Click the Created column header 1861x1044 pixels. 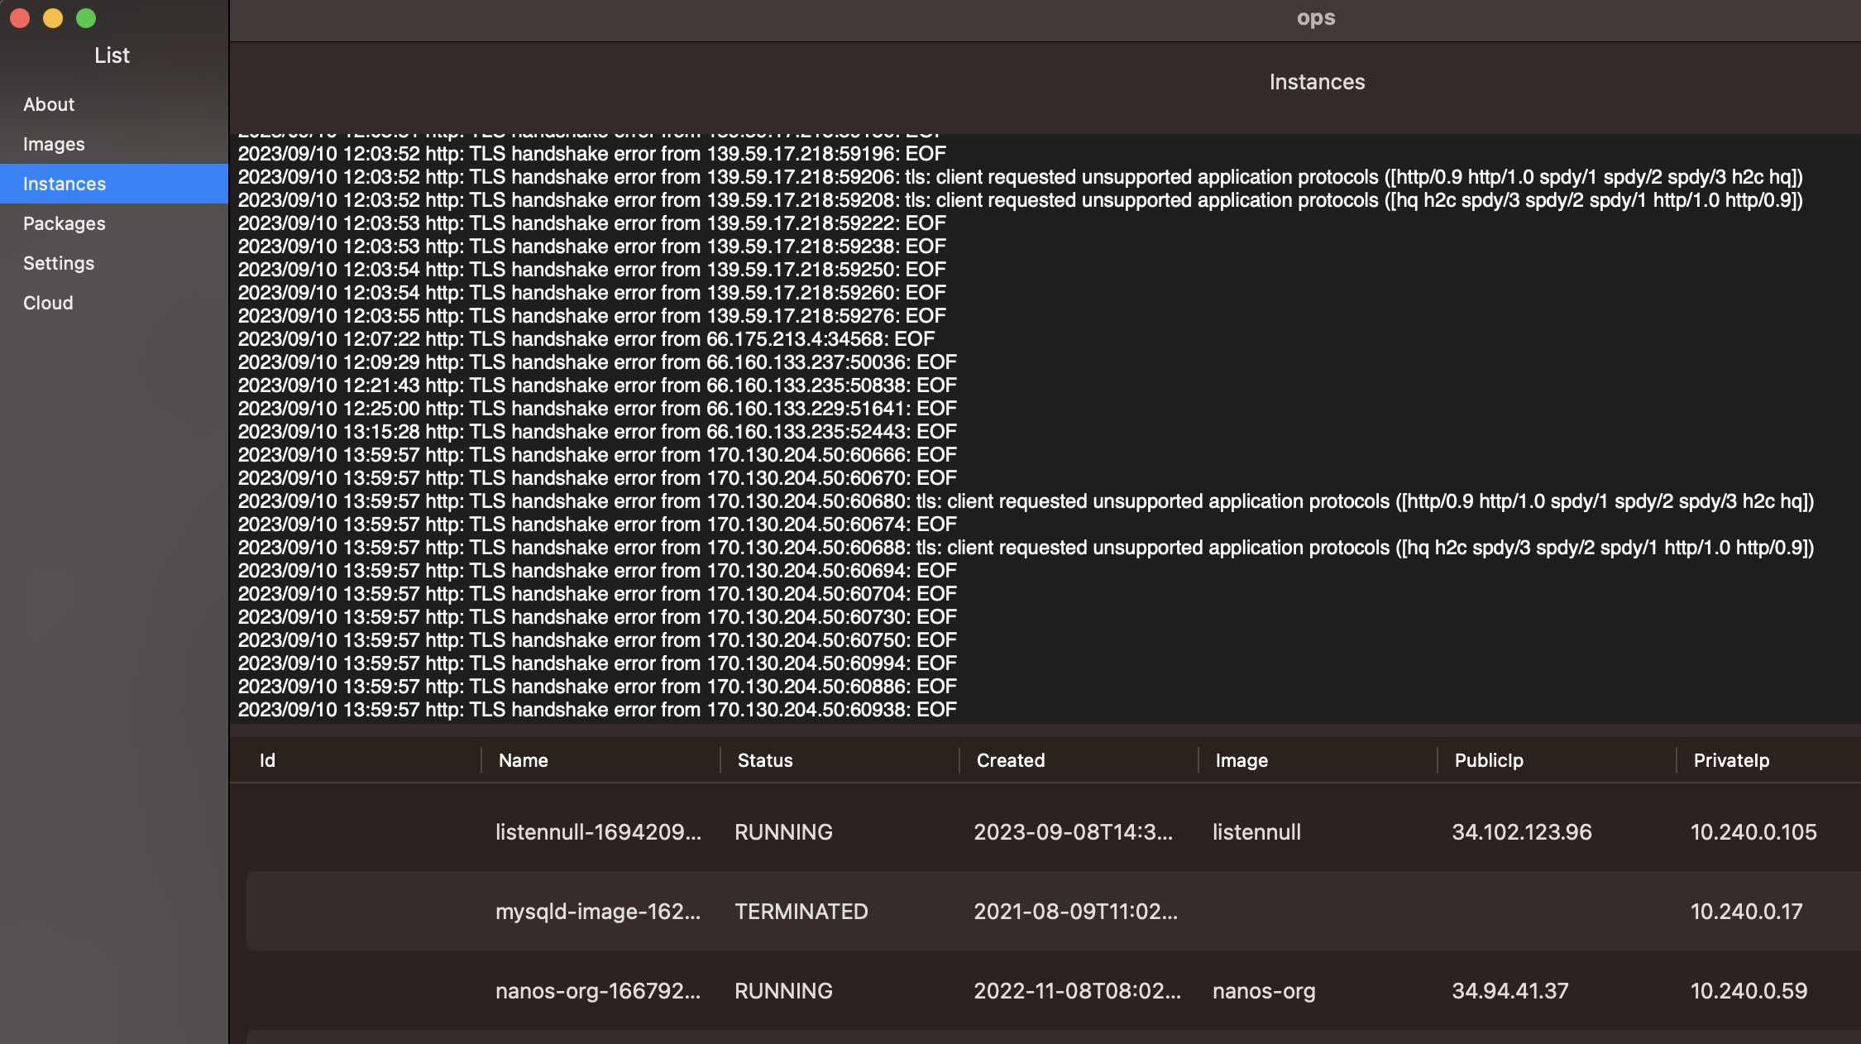[1011, 760]
